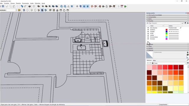This screenshot has width=189, height=106.
Task: Open the Cores material library dropdown
Action: 170,63
